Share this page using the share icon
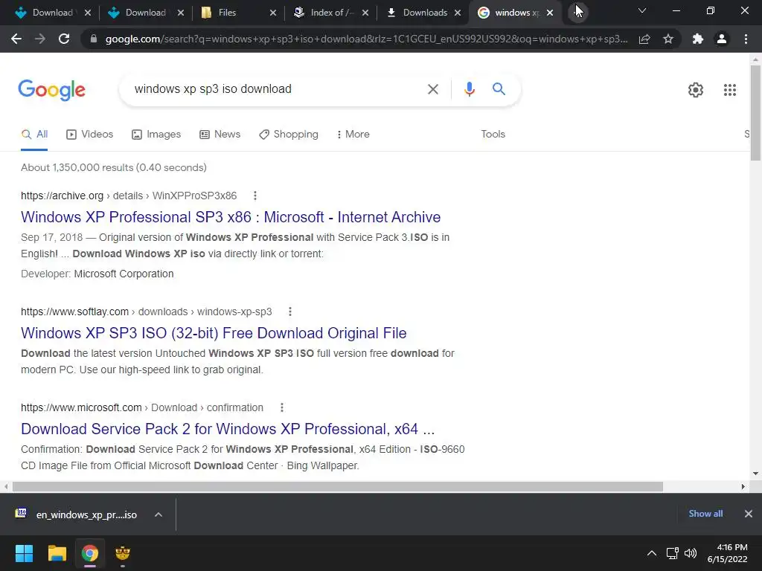The height and width of the screenshot is (571, 762). (x=644, y=39)
